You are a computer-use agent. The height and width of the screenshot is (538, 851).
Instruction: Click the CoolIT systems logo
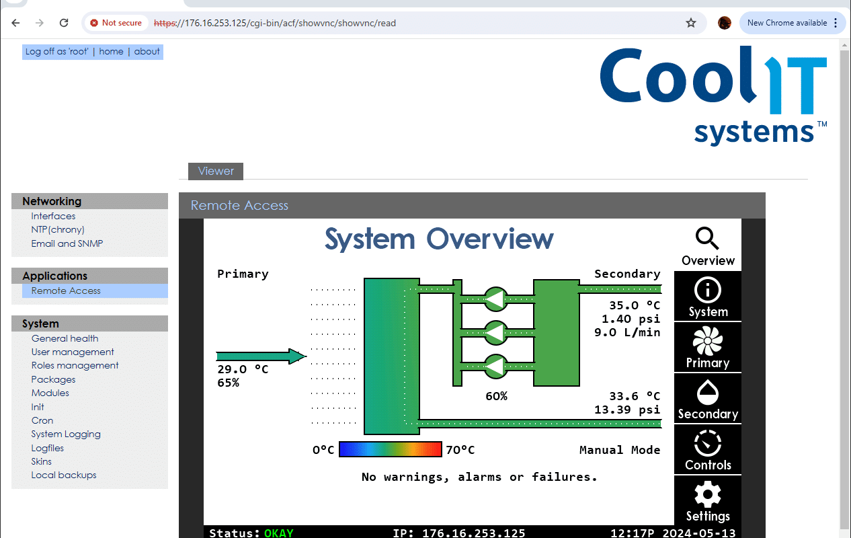[713, 95]
